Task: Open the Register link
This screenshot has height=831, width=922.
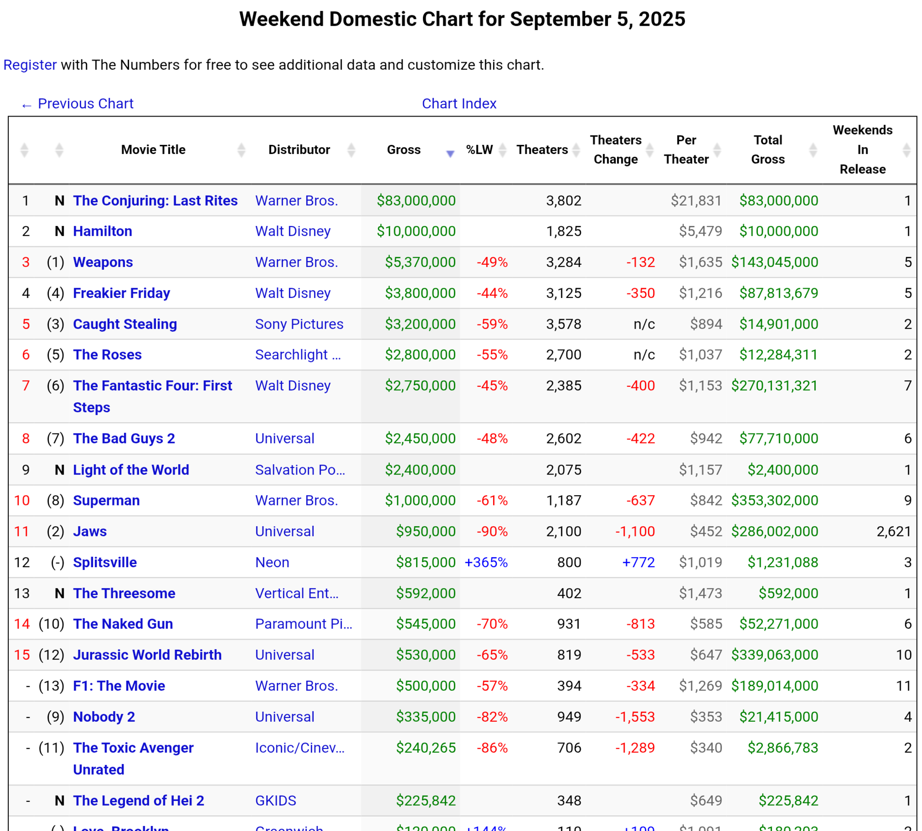Action: [30, 65]
